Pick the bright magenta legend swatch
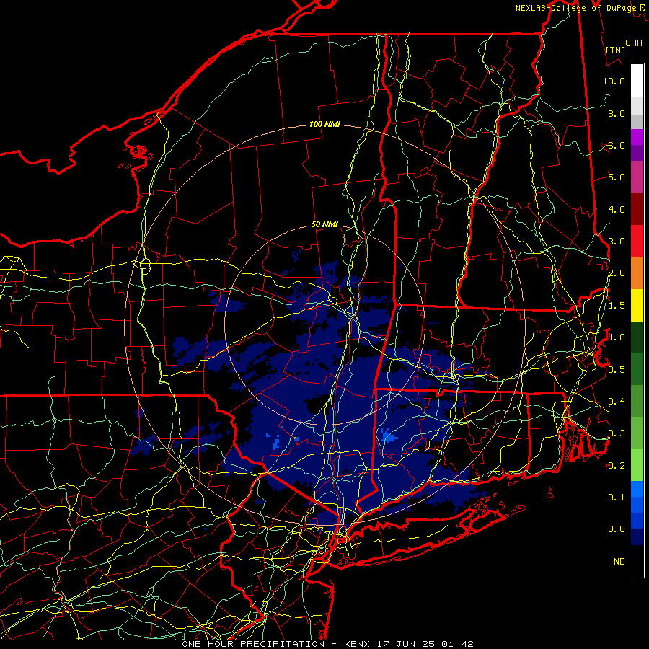 point(637,137)
